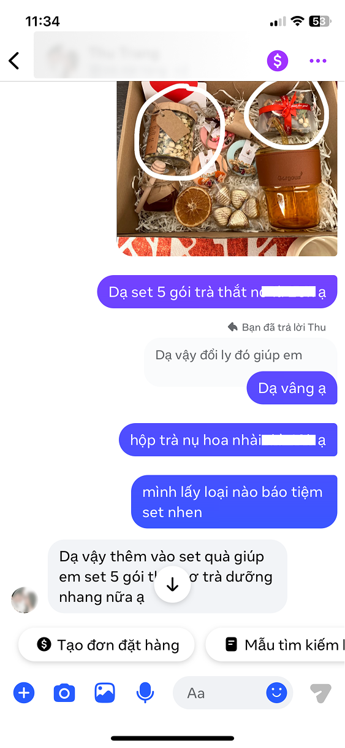Tap the microphone voice message icon
The height and width of the screenshot is (748, 345).
[145, 693]
